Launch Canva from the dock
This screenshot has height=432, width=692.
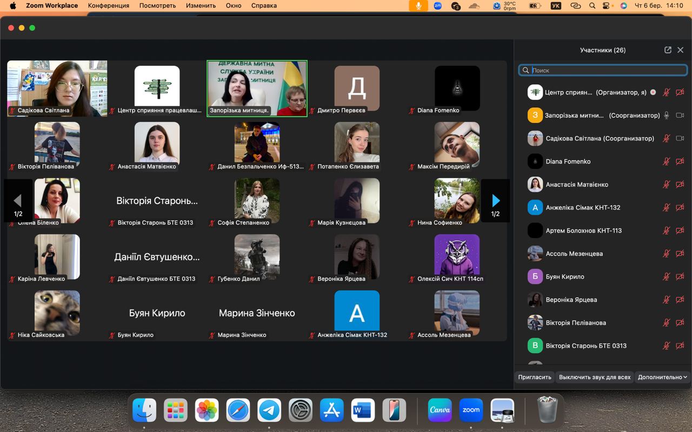[x=440, y=410]
